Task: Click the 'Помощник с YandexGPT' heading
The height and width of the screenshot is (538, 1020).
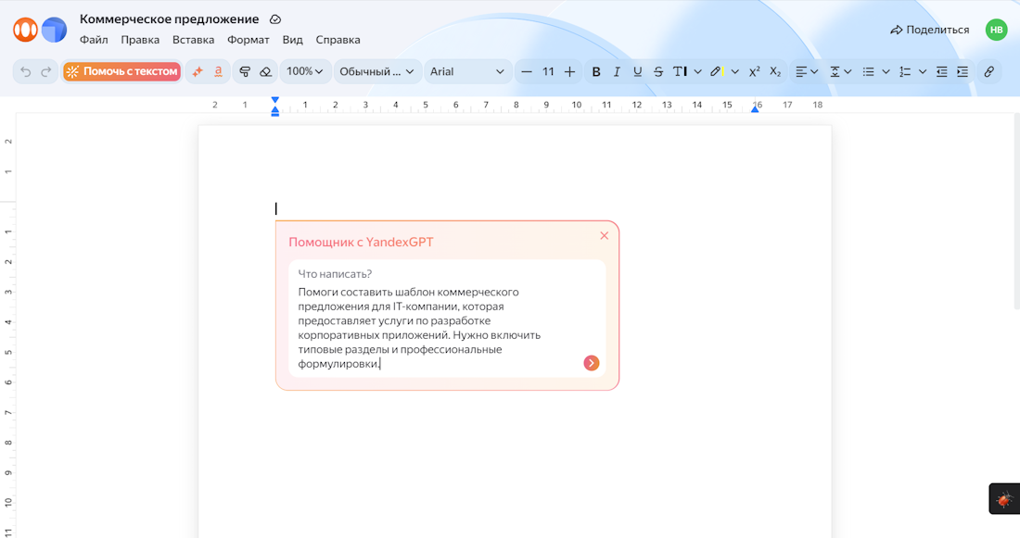Action: pyautogui.click(x=361, y=242)
